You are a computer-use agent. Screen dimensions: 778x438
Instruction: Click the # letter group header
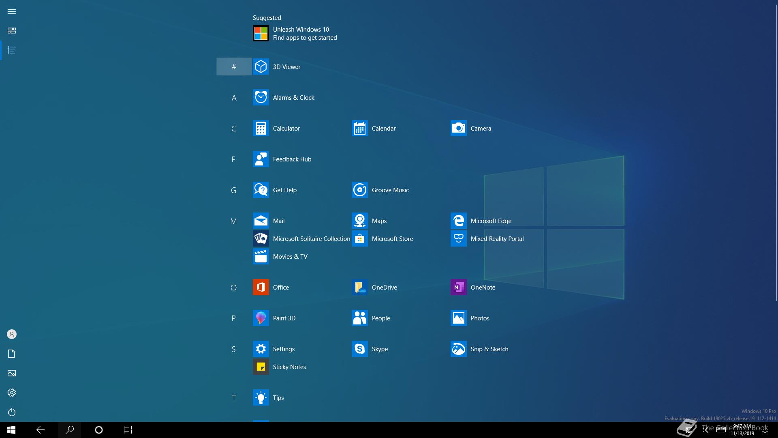point(234,67)
